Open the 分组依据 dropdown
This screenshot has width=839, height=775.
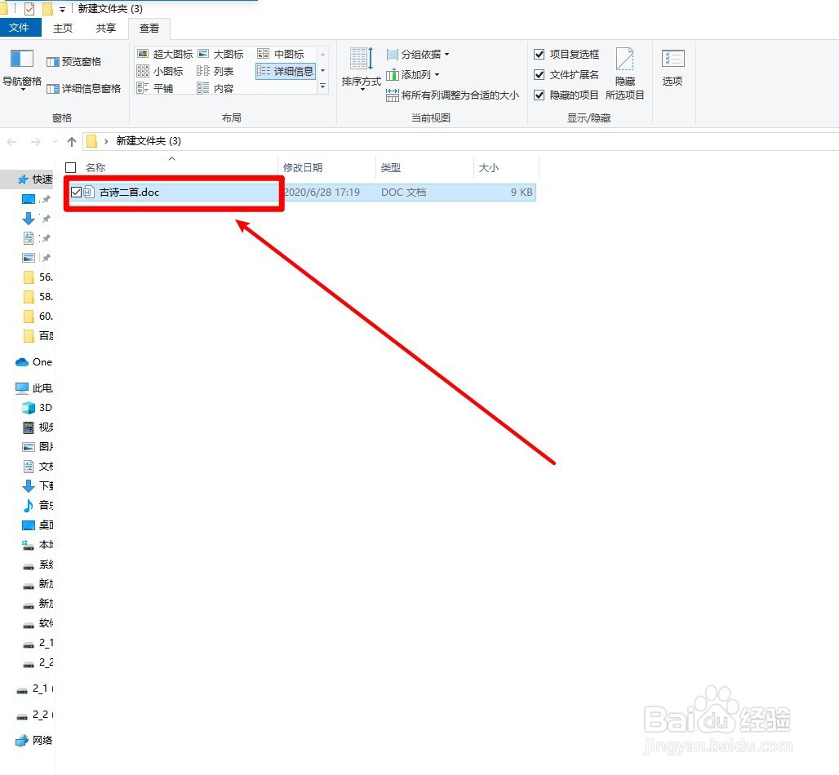pos(418,54)
